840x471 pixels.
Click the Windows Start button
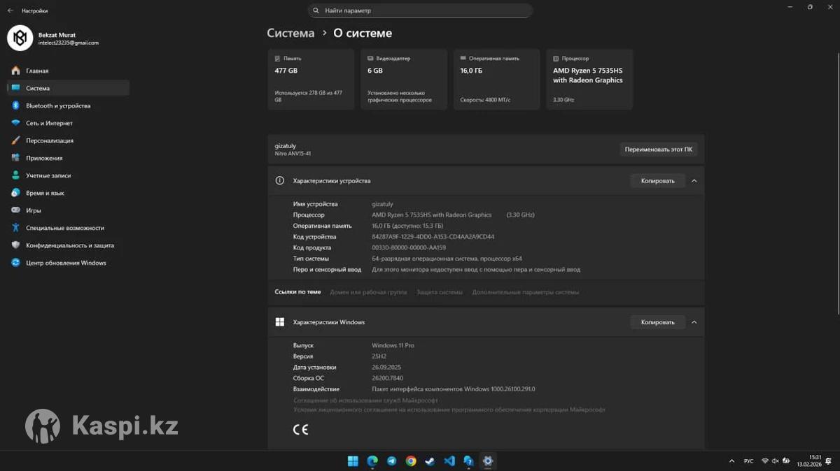(353, 461)
